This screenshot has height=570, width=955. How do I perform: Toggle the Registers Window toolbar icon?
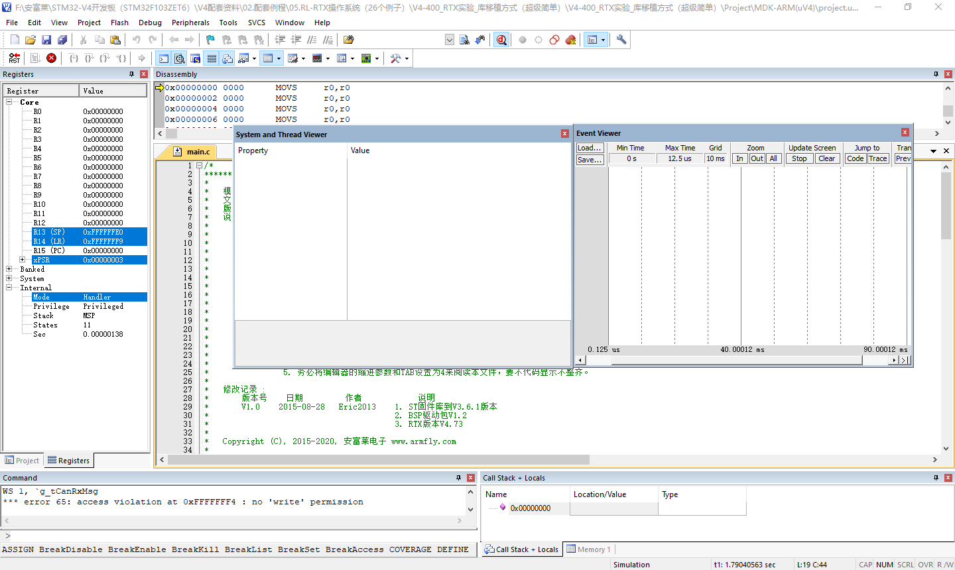(212, 58)
